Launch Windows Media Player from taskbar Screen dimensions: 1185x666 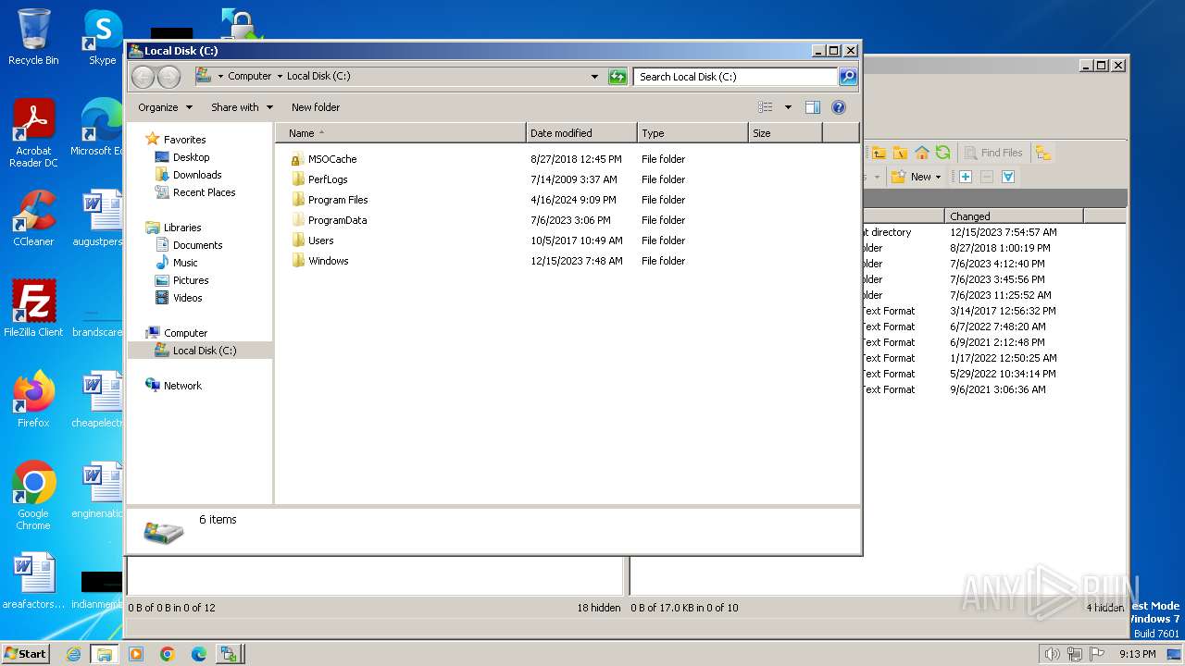(x=136, y=654)
